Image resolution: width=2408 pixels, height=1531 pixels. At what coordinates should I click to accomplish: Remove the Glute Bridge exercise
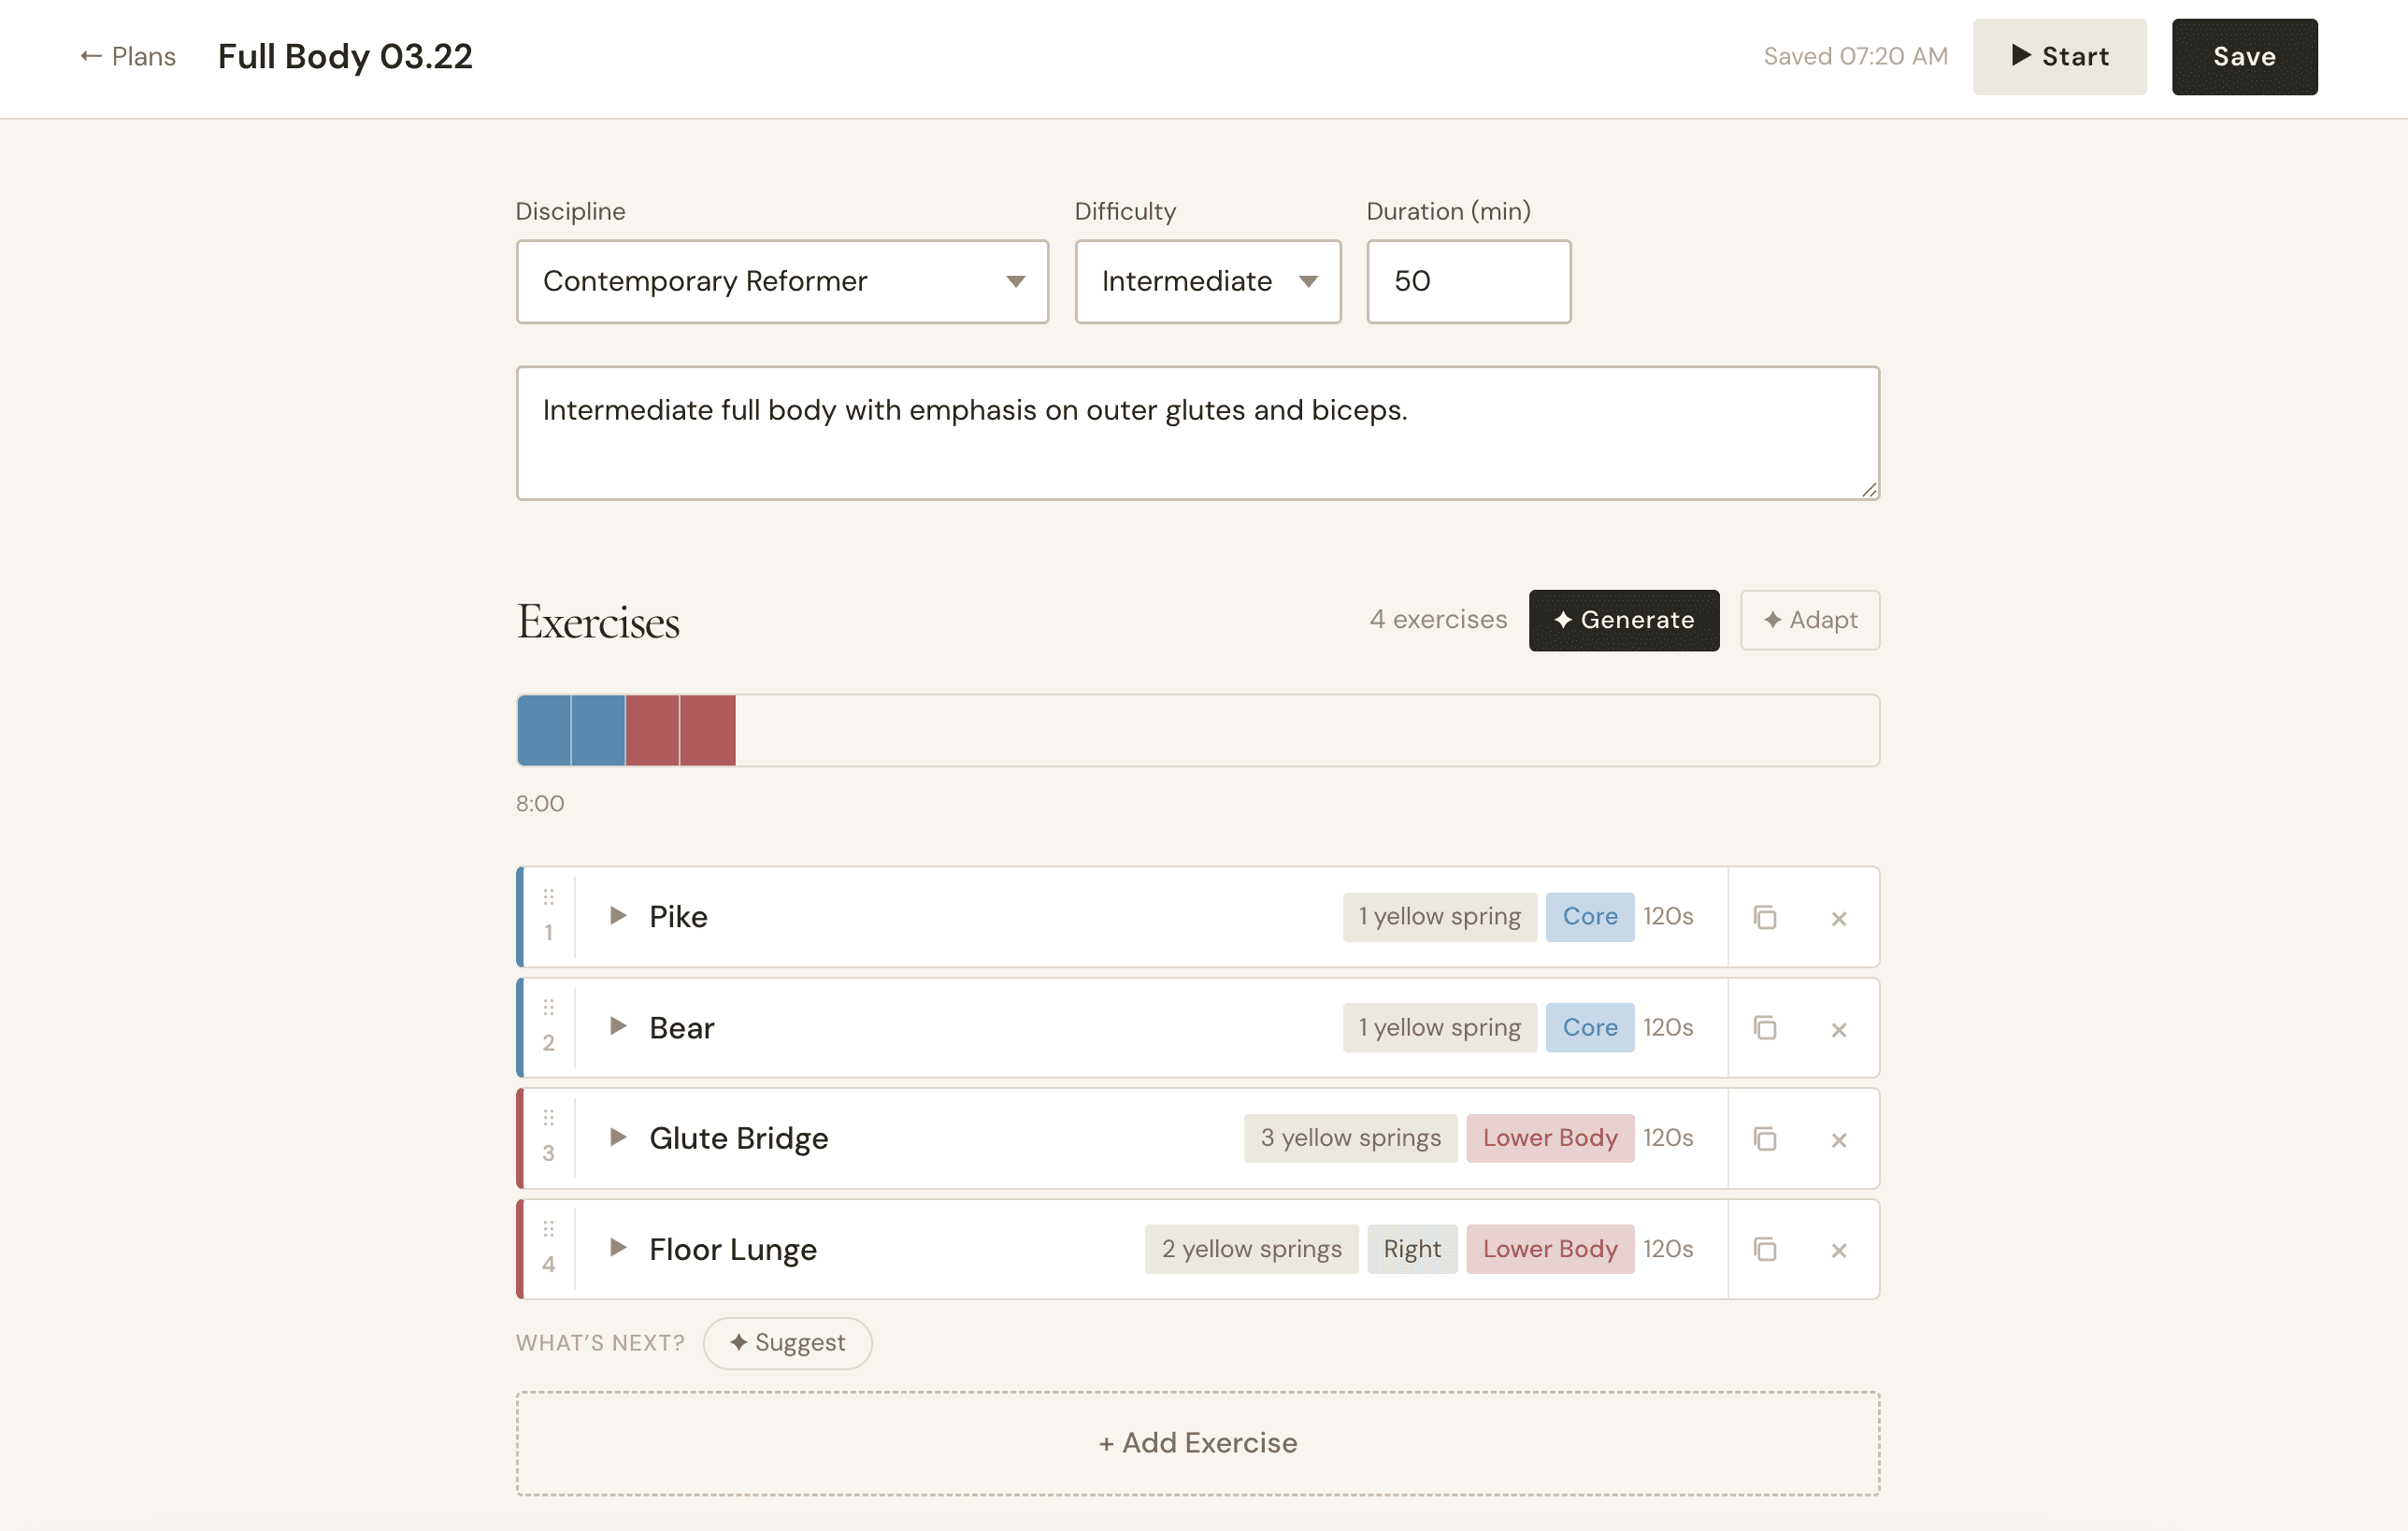click(1838, 1139)
